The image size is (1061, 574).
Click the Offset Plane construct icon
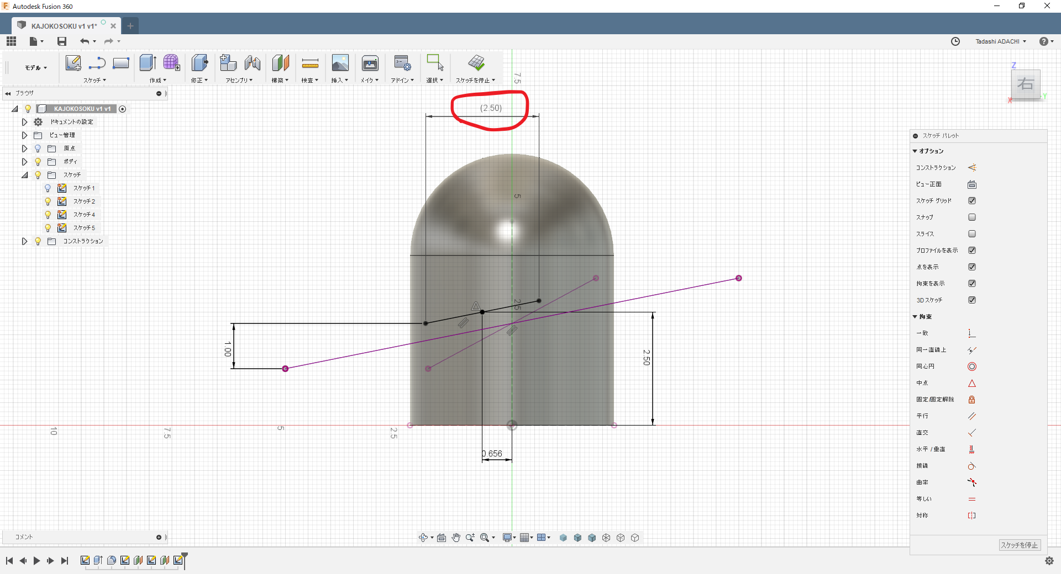pos(281,63)
